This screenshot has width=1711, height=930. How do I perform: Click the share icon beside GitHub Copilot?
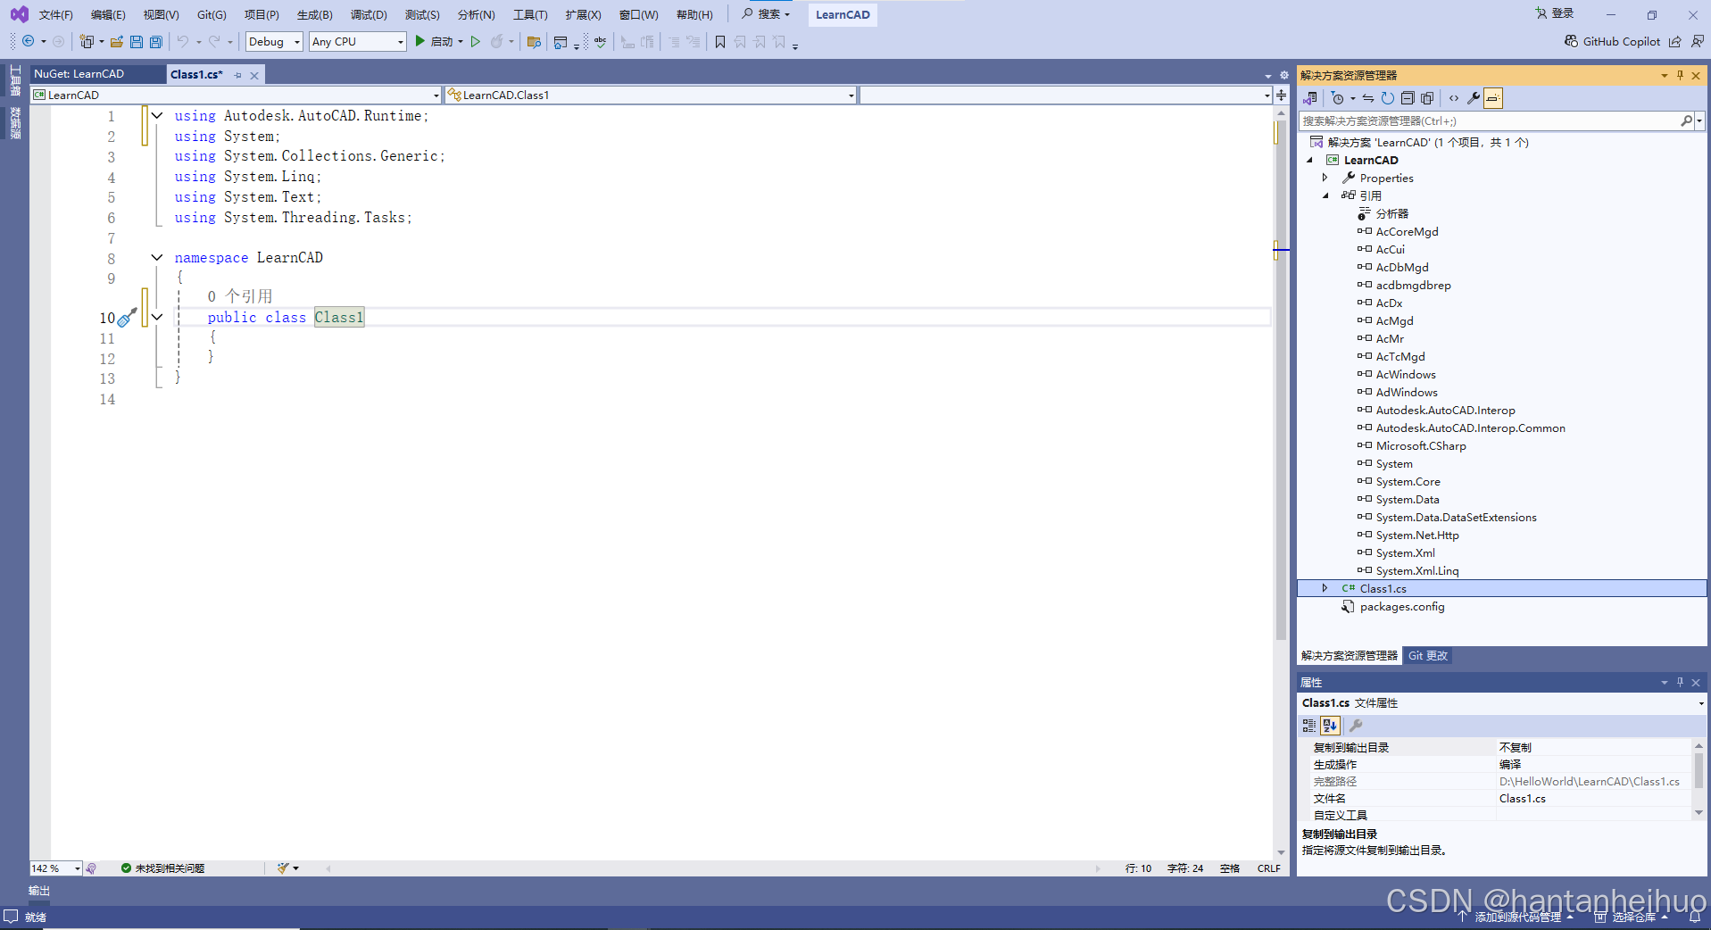(1675, 41)
